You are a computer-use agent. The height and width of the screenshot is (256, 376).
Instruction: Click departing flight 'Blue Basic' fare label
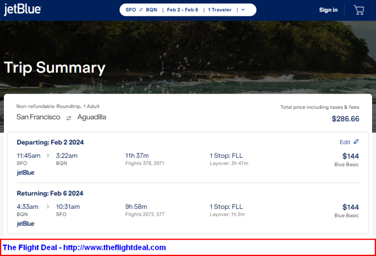click(346, 164)
